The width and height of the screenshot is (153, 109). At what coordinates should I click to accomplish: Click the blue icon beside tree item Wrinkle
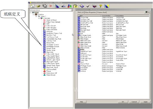pos(44,32)
